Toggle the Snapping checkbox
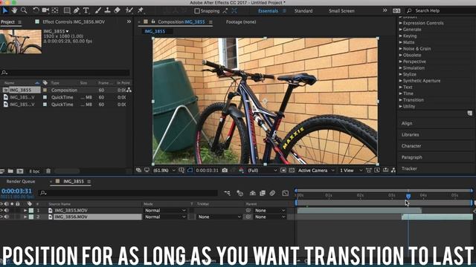476x267 pixels. [x=197, y=11]
